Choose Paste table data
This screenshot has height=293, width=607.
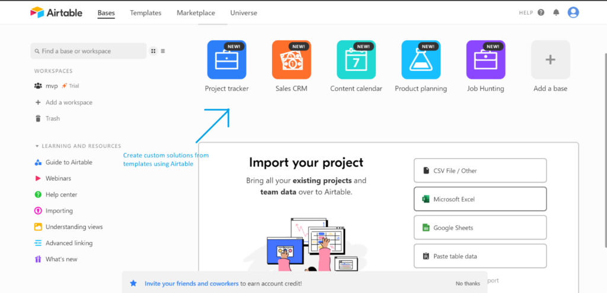click(x=480, y=256)
